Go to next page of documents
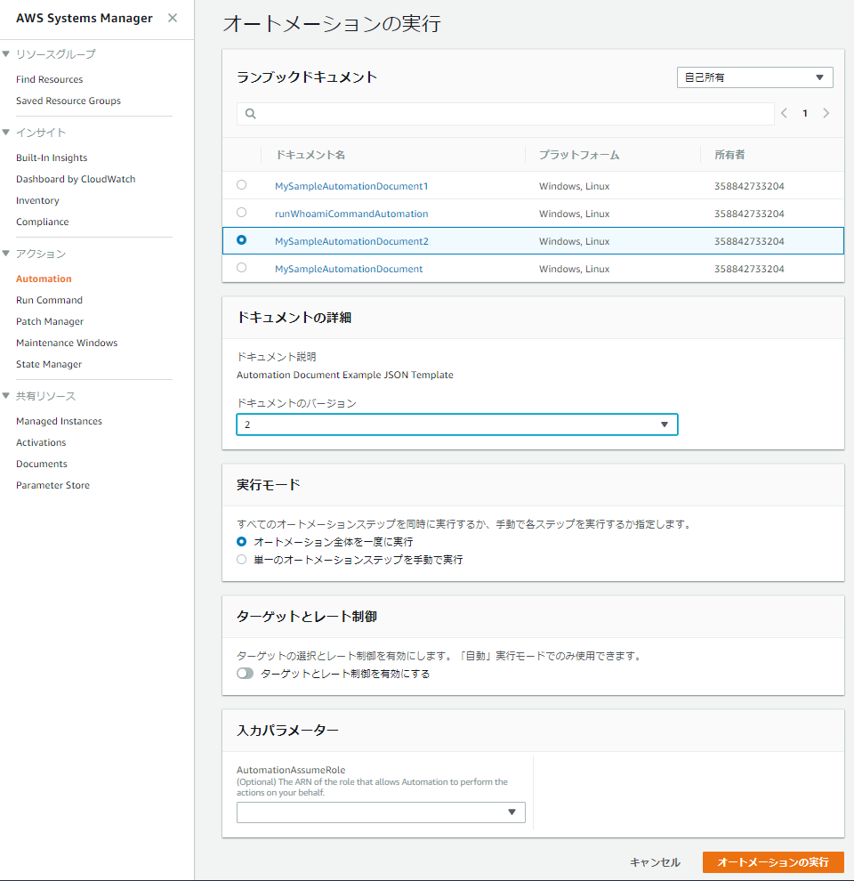 click(826, 114)
